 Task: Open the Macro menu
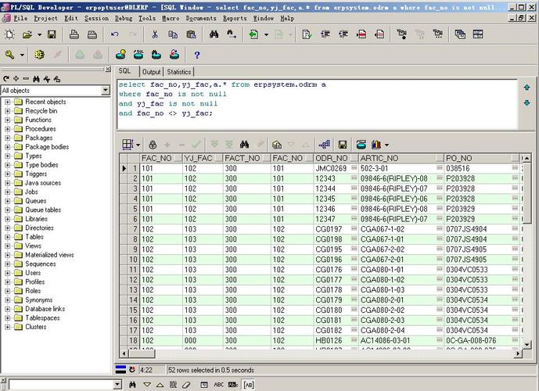click(171, 18)
